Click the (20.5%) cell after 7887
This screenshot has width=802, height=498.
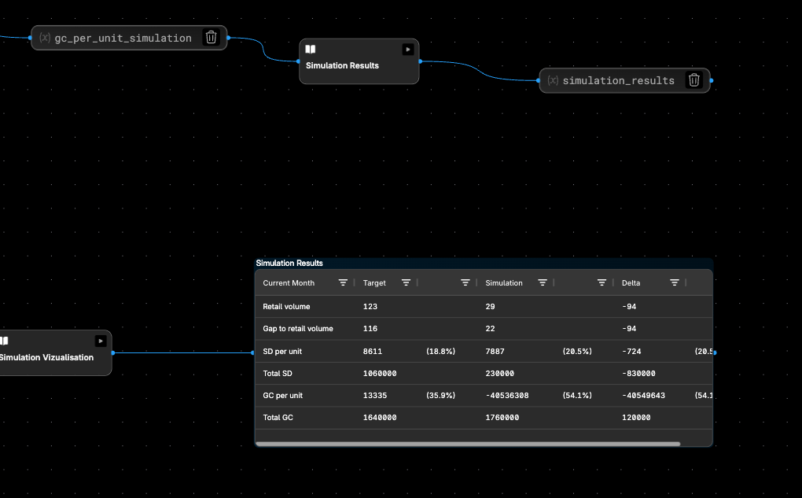(x=577, y=352)
